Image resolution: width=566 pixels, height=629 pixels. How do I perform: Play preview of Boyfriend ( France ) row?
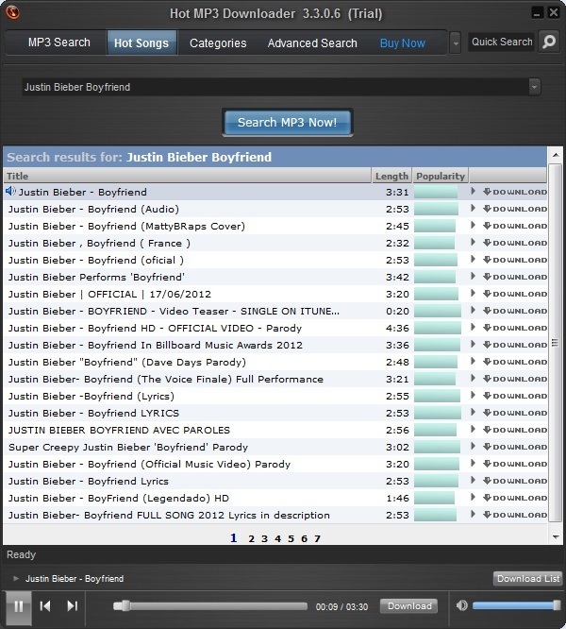[x=473, y=243]
